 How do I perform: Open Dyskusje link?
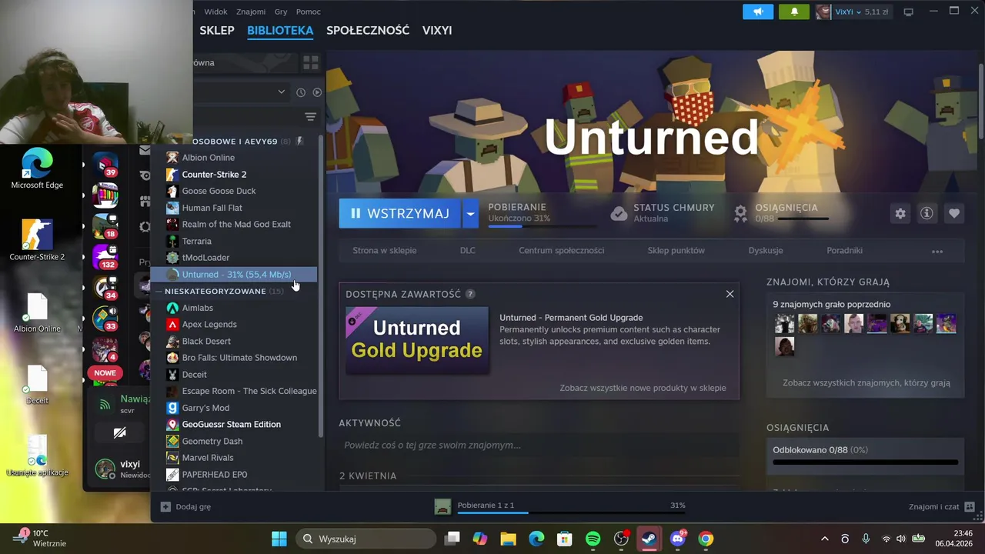pyautogui.click(x=766, y=251)
